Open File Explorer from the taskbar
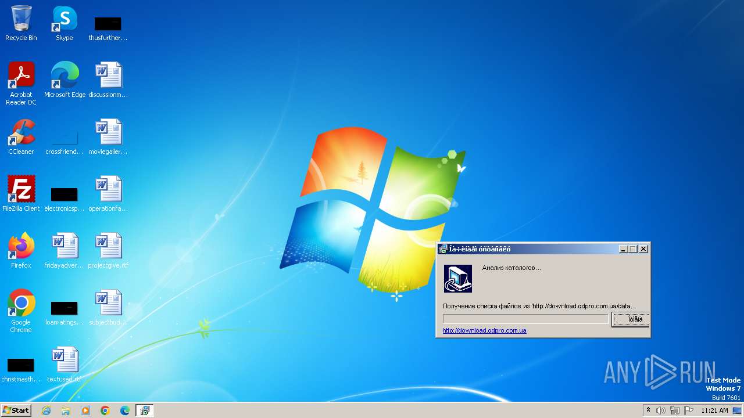This screenshot has width=744, height=418. 66,410
